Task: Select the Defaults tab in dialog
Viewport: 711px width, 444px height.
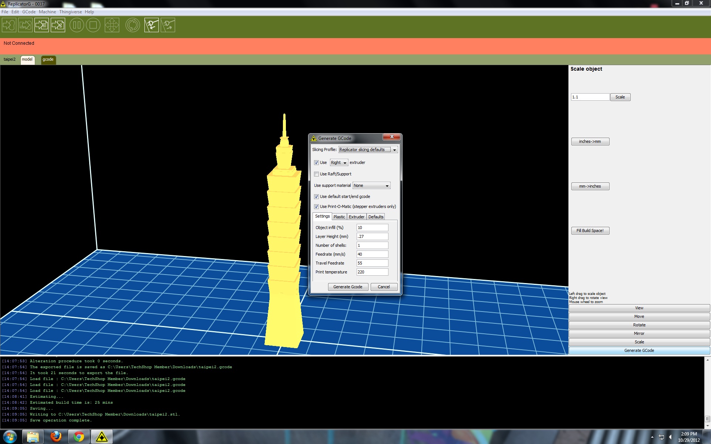Action: [x=376, y=217]
